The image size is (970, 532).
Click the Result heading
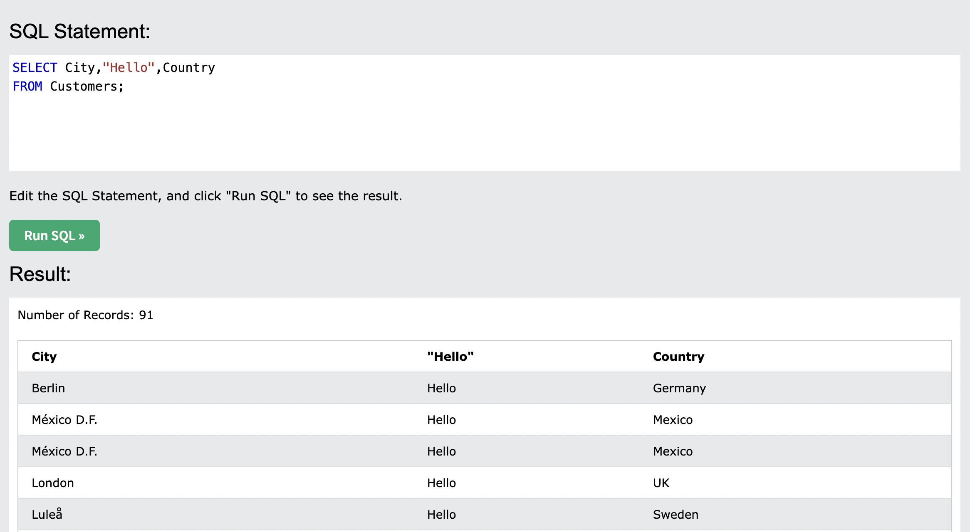40,274
